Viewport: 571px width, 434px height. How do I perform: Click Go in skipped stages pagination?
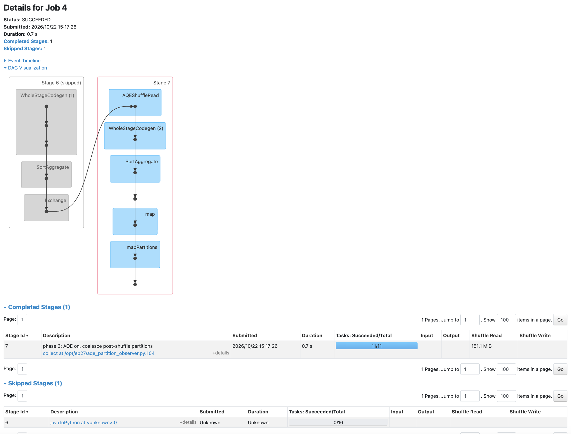pyautogui.click(x=560, y=396)
